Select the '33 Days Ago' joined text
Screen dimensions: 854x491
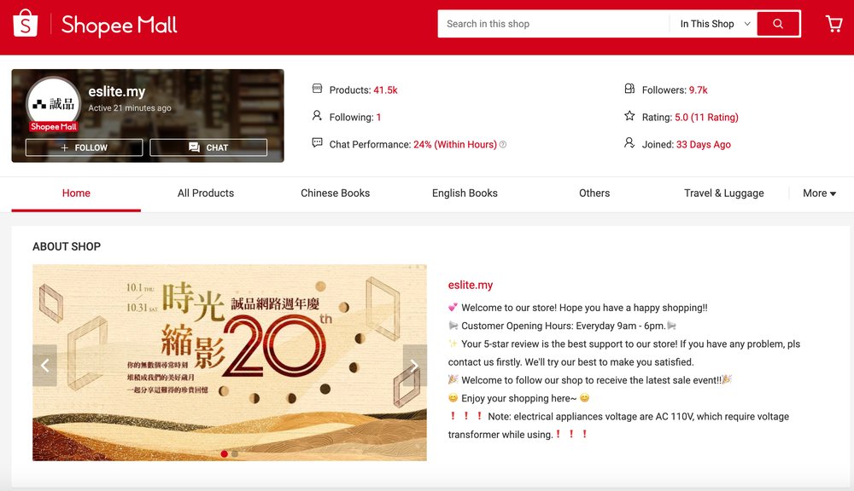704,145
